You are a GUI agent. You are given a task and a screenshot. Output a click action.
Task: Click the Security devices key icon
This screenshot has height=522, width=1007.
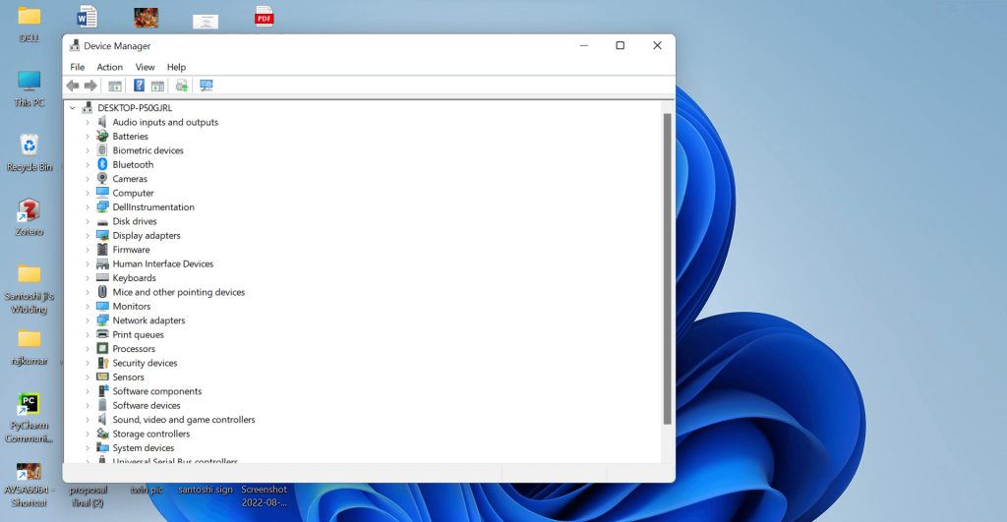click(102, 363)
